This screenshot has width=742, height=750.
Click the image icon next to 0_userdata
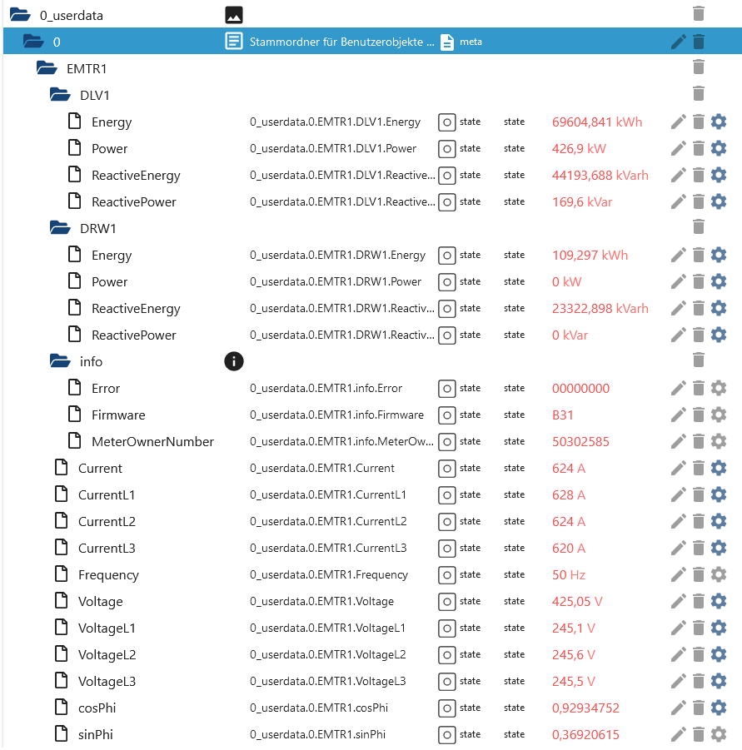point(234,15)
